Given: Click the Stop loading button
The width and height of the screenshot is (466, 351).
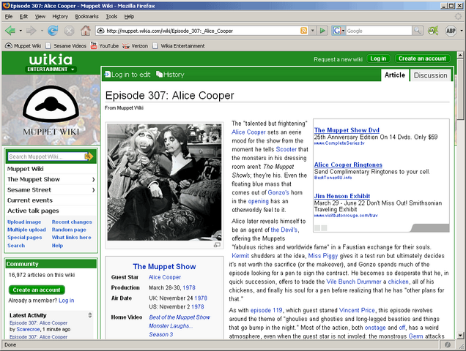Looking at the screenshot, I should pyautogui.click(x=69, y=31).
